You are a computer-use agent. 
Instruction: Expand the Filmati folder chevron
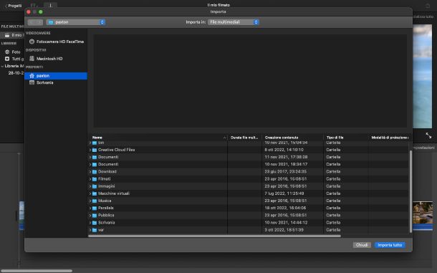[x=90, y=179]
